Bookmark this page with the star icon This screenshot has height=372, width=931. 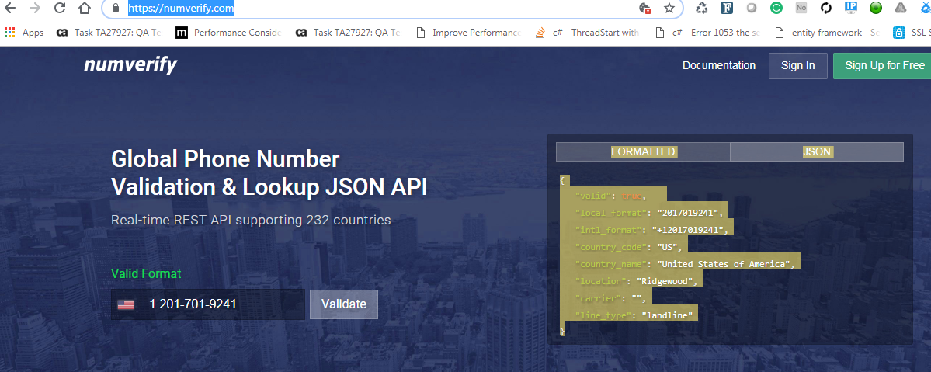coord(669,9)
